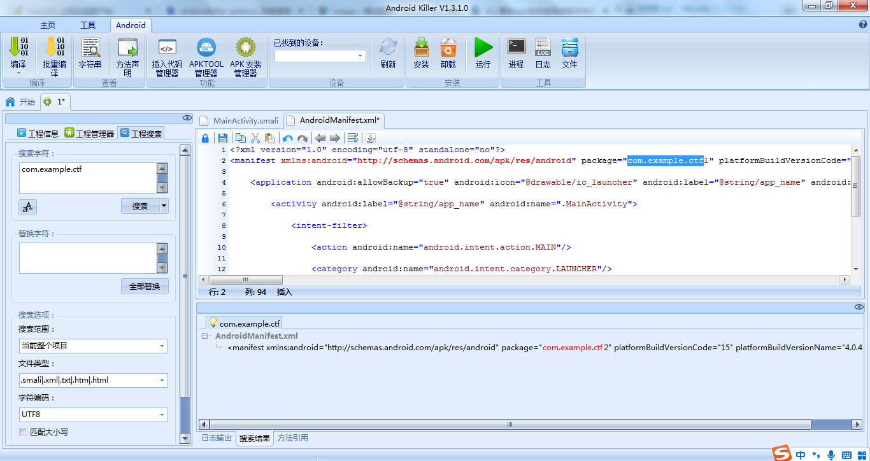
Task: Click the navigate back left arrow
Action: click(x=320, y=138)
